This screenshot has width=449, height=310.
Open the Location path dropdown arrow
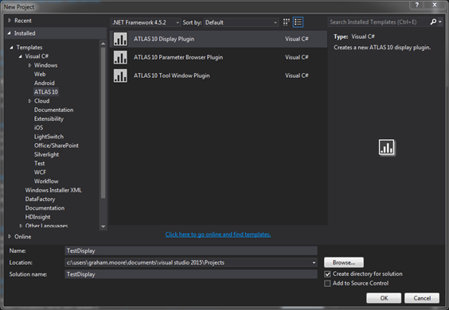coord(314,262)
